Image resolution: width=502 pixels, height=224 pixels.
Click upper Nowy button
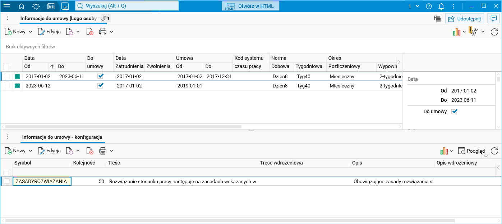15,32
